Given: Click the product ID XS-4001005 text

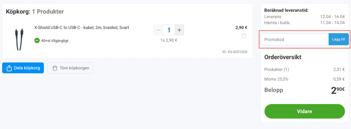Looking at the screenshot, I should [235, 52].
